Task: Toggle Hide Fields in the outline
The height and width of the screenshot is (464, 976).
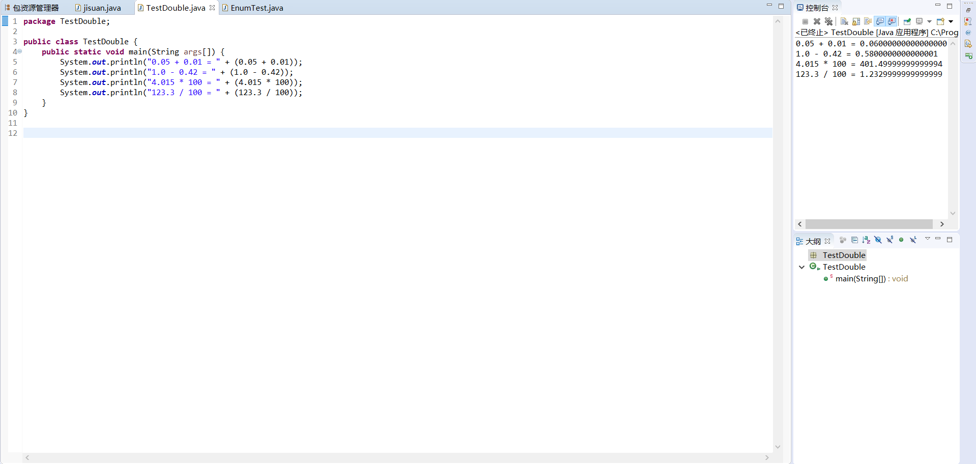Action: tap(878, 240)
